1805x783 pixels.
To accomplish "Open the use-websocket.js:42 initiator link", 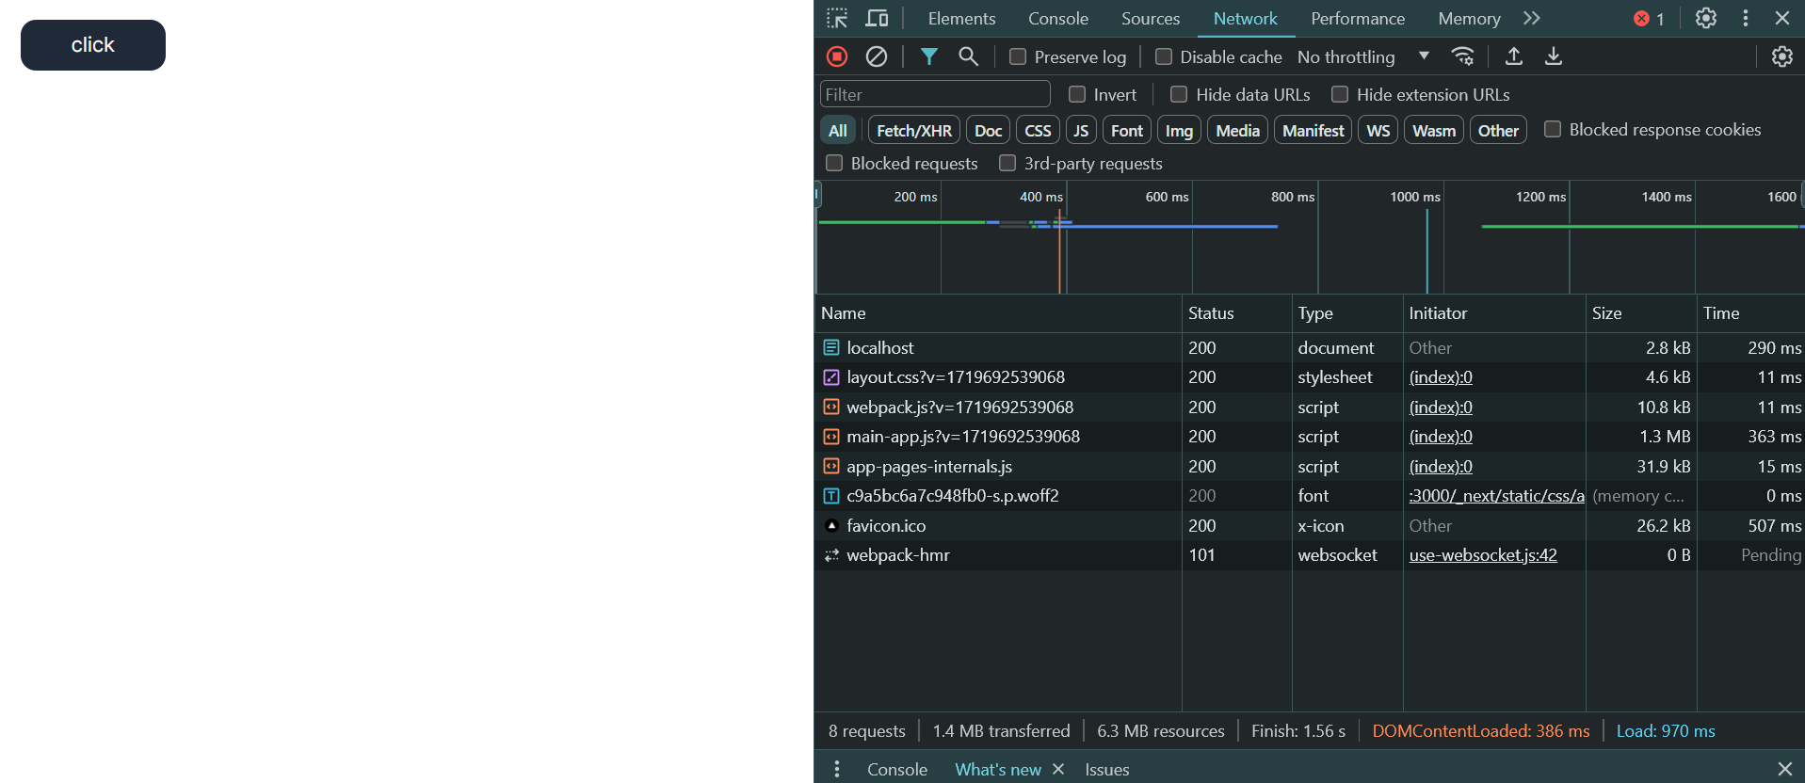I will point(1482,555).
